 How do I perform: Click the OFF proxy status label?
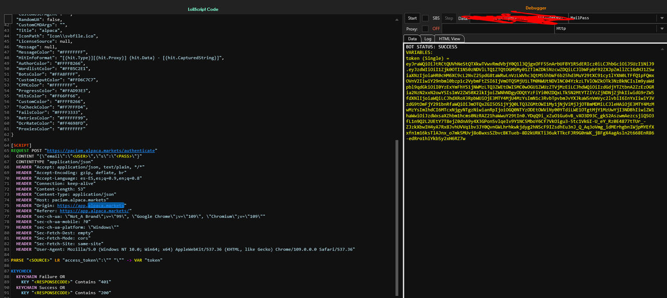point(436,29)
